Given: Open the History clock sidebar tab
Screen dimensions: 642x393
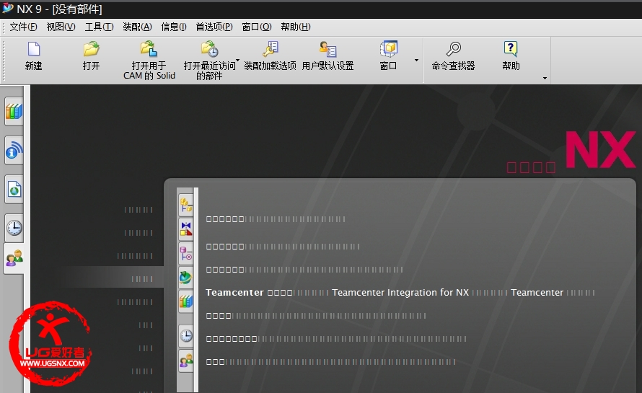Looking at the screenshot, I should [x=14, y=228].
